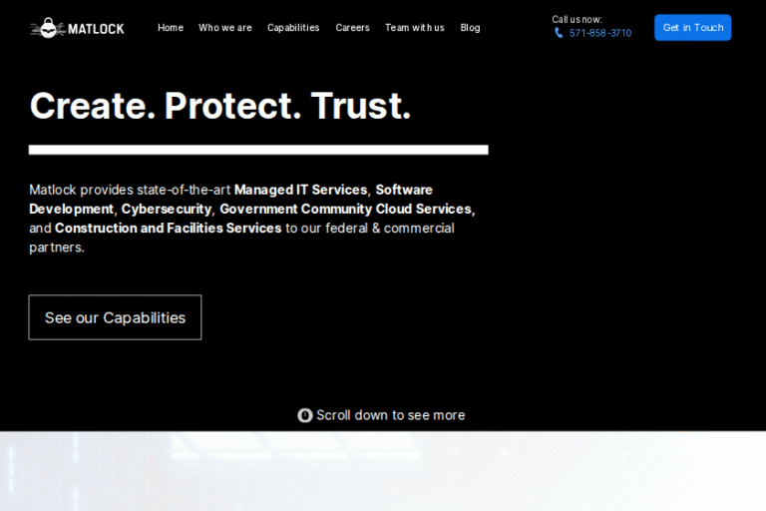
Task: Click the MATLOCK brand name text
Action: coord(96,29)
